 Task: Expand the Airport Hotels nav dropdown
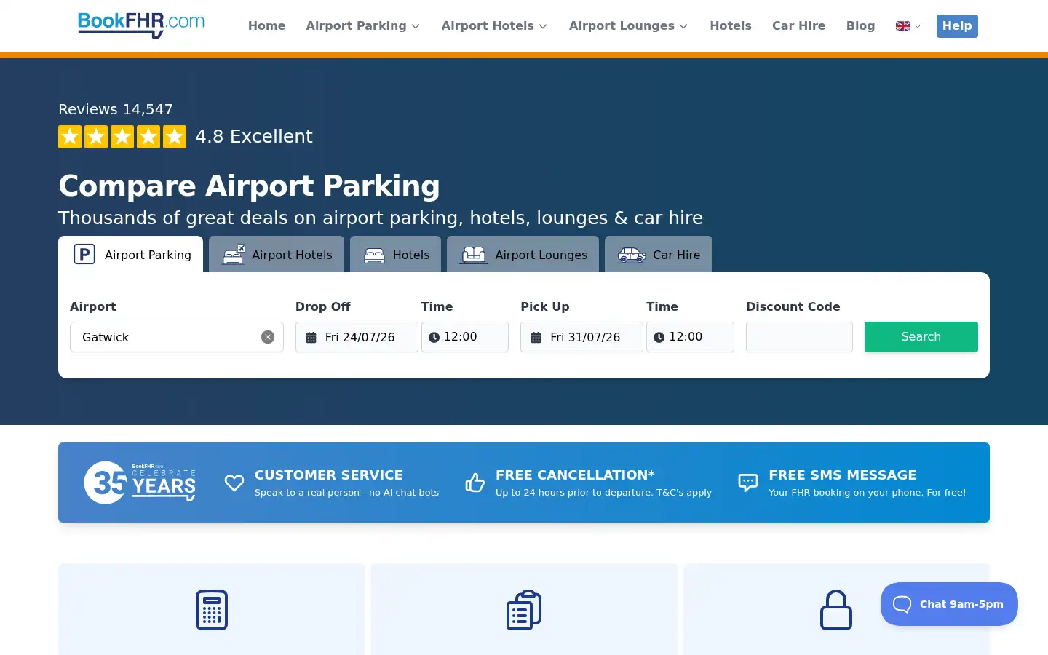494,26
